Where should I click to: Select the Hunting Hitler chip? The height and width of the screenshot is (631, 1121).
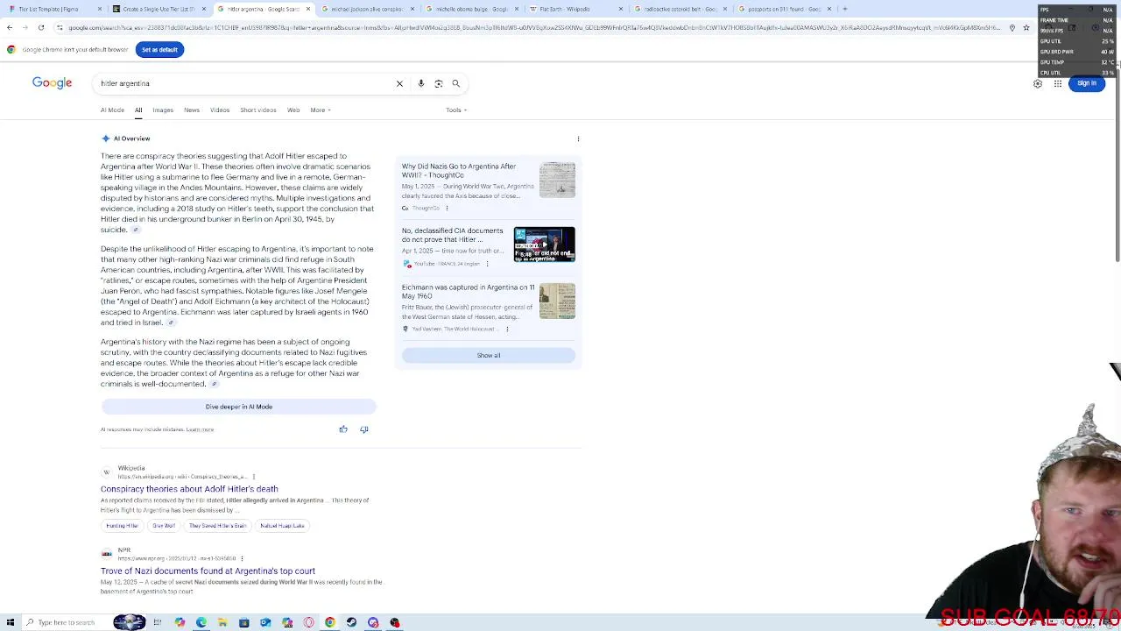point(122,526)
